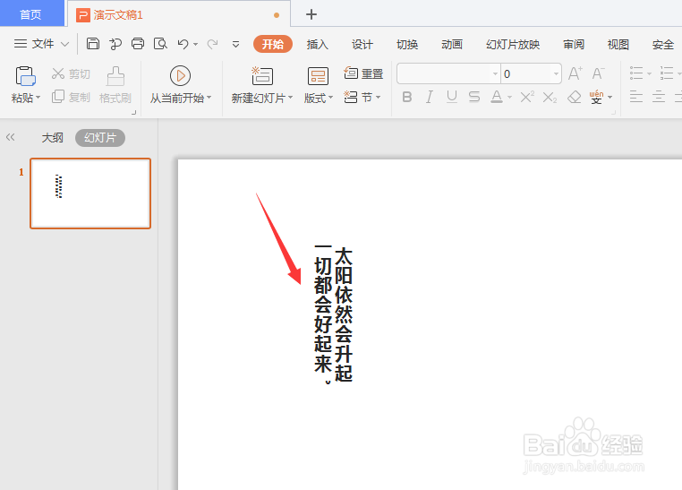Click the align left icon
The height and width of the screenshot is (490, 682).
(635, 97)
